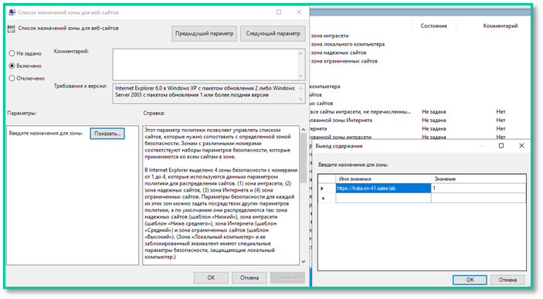The height and width of the screenshot is (299, 543).
Task: Click the Справка vertical scrollbar thumb
Action: [x=304, y=158]
